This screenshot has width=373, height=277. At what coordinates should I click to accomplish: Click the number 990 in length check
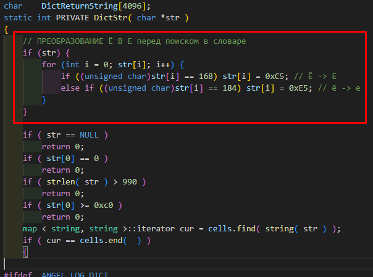130,181
